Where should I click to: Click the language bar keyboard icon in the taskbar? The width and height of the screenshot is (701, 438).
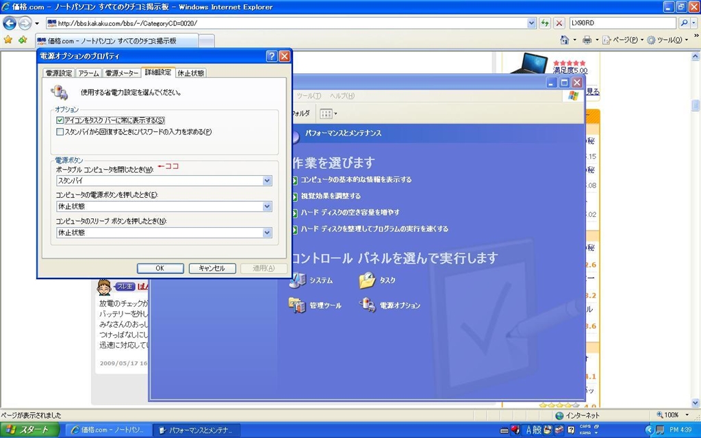click(x=505, y=430)
